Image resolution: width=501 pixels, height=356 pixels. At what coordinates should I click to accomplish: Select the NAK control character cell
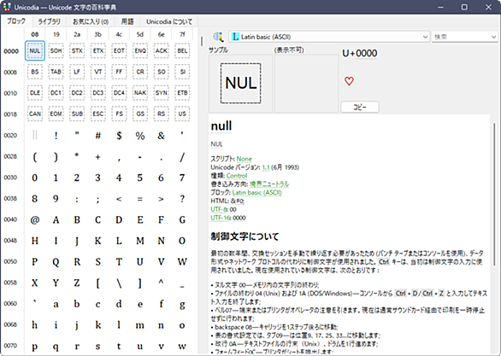[140, 93]
